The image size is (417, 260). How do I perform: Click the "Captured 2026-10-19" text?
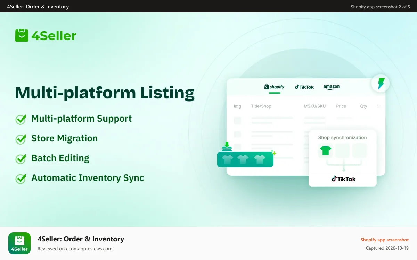[387, 248]
